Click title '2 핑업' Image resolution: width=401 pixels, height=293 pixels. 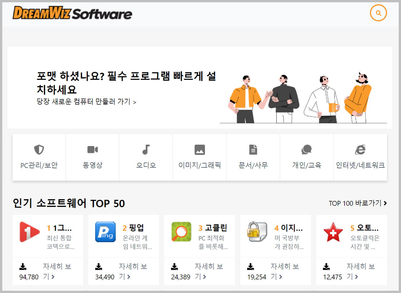133,228
